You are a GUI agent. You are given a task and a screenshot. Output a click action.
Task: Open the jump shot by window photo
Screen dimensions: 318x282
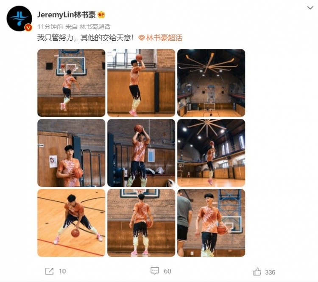tap(141, 83)
